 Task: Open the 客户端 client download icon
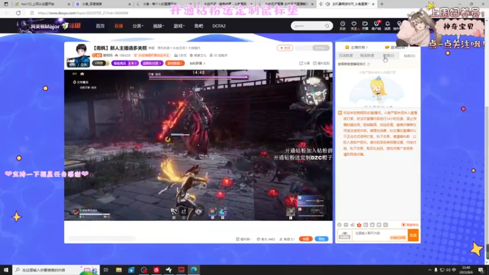click(377, 26)
